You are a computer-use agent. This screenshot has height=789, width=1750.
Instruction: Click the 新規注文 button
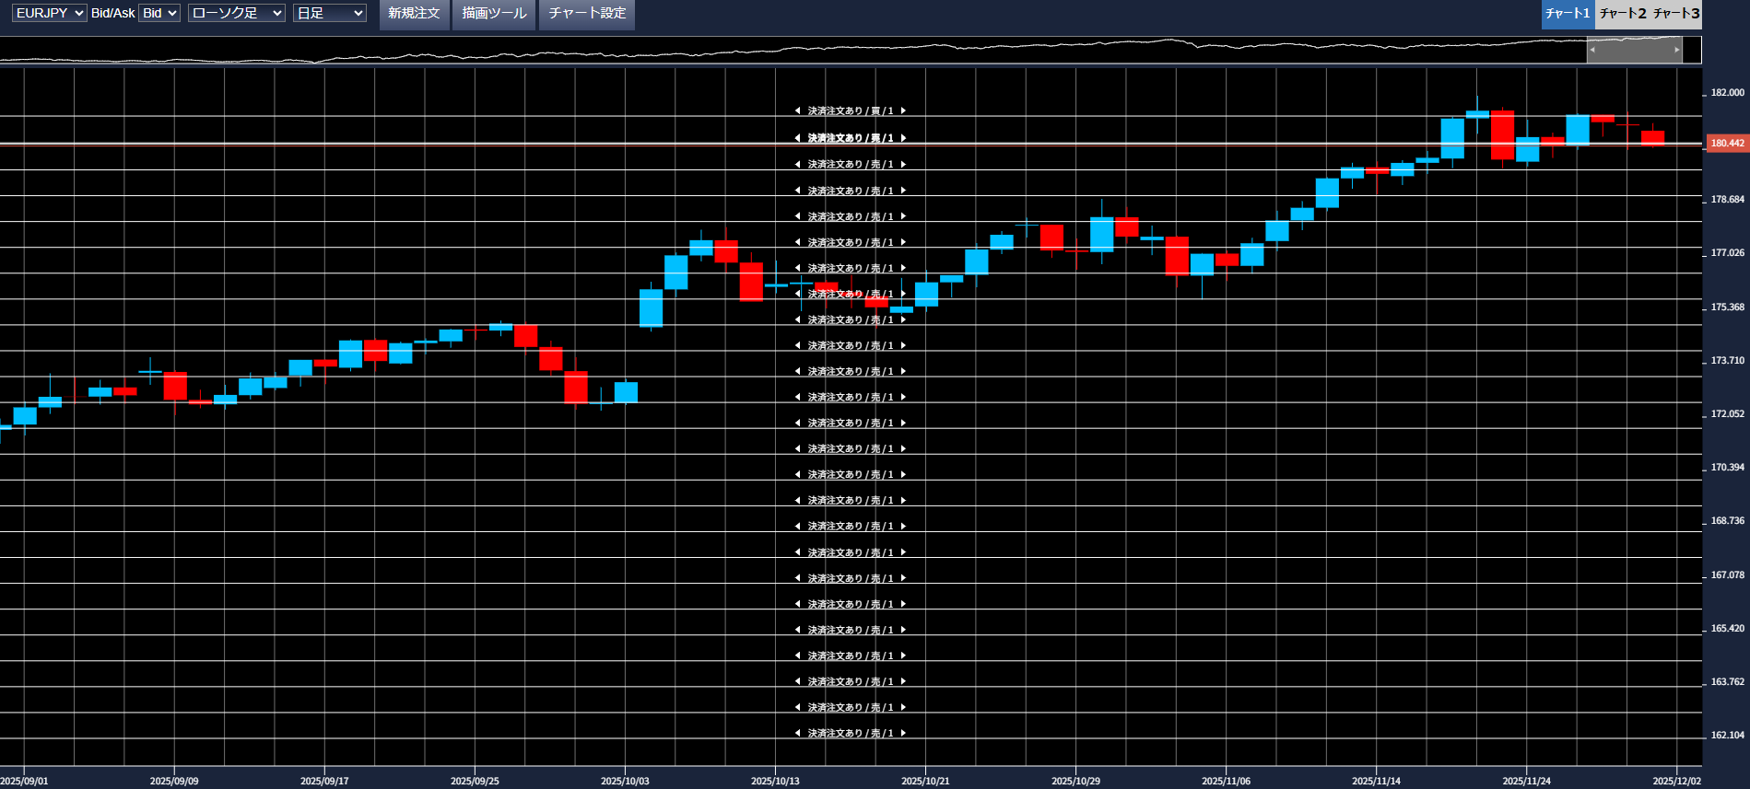tap(414, 14)
